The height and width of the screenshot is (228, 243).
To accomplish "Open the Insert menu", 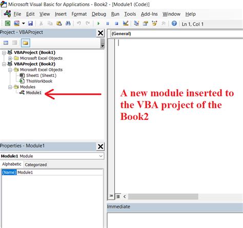I will (60, 14).
